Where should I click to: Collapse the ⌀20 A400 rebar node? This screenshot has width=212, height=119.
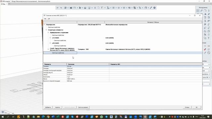(50, 43)
